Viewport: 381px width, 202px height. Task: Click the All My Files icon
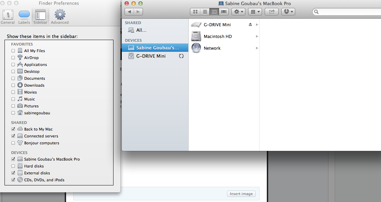pos(20,50)
